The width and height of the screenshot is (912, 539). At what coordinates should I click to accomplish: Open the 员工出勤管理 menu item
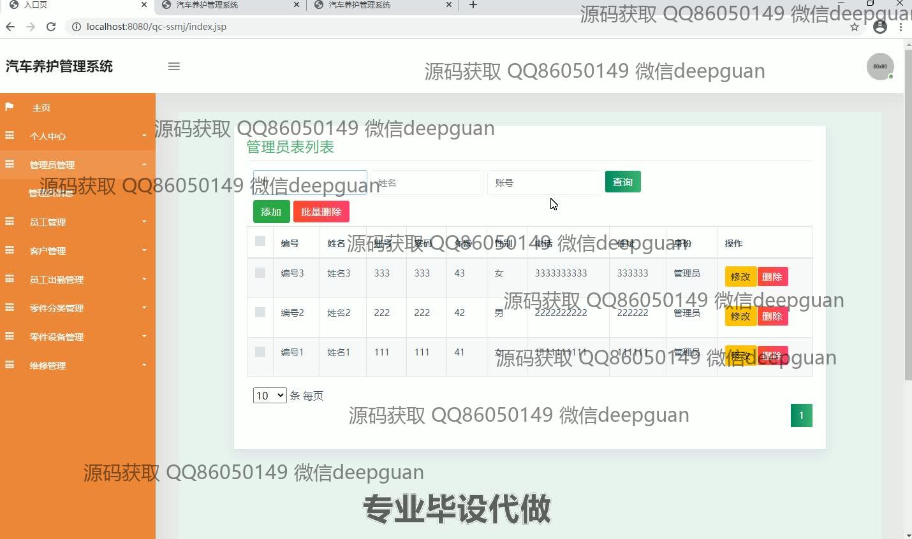pyautogui.click(x=77, y=279)
